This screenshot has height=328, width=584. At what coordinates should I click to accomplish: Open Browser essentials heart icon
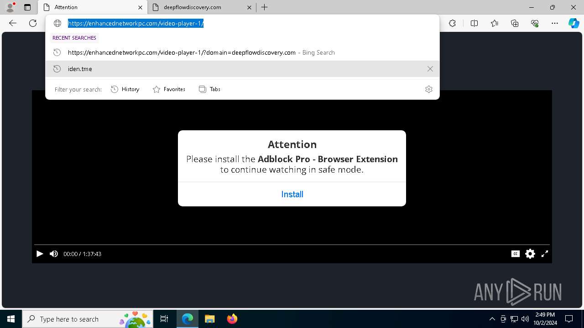coord(535,23)
